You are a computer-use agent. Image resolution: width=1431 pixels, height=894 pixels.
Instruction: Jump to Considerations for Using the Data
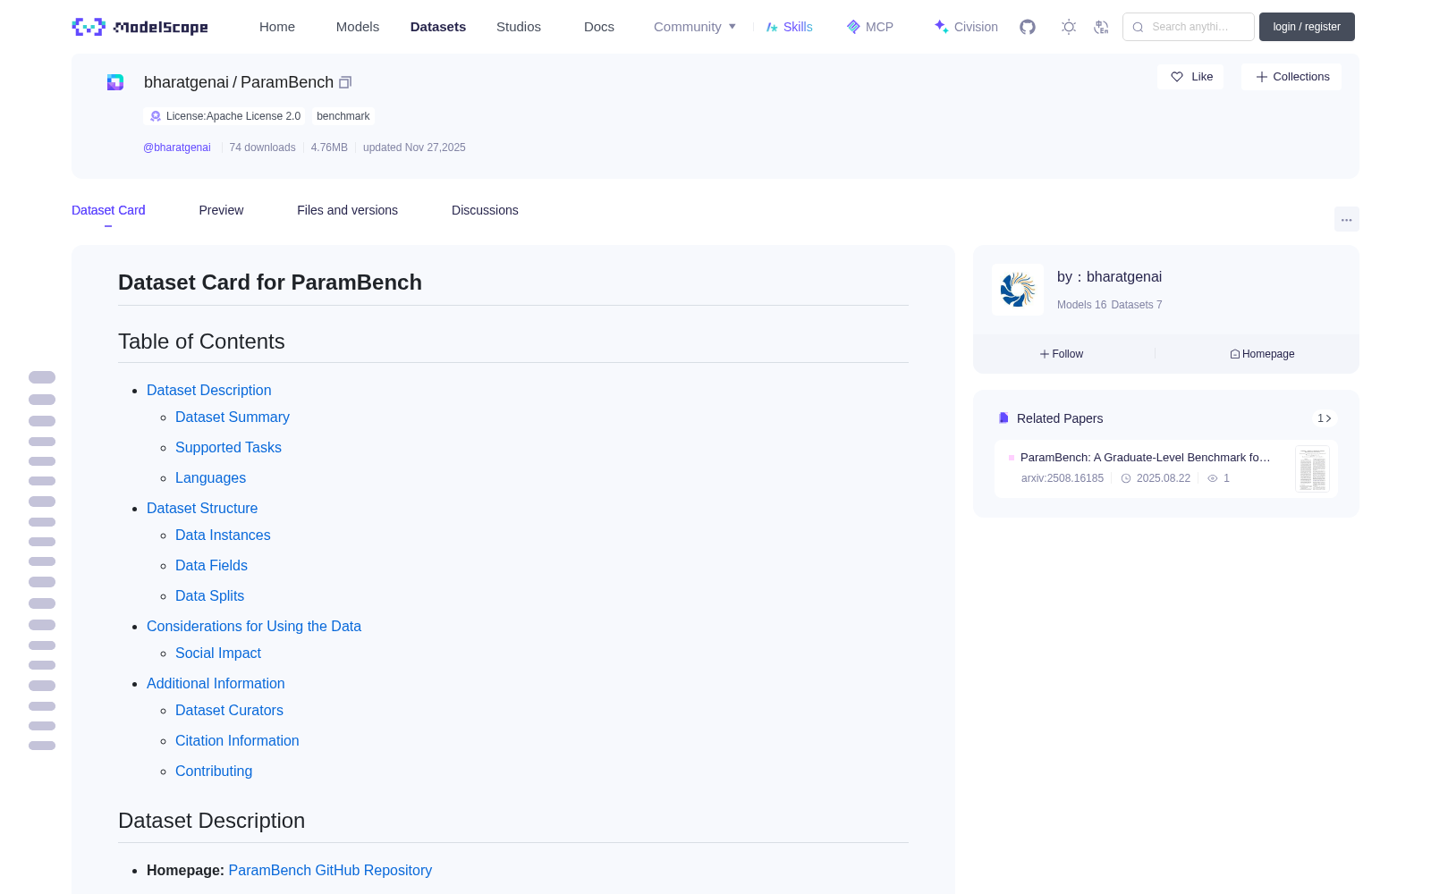(254, 626)
